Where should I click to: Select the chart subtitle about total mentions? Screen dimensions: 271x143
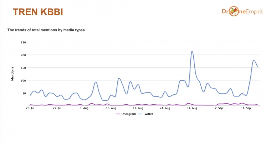tap(46, 30)
